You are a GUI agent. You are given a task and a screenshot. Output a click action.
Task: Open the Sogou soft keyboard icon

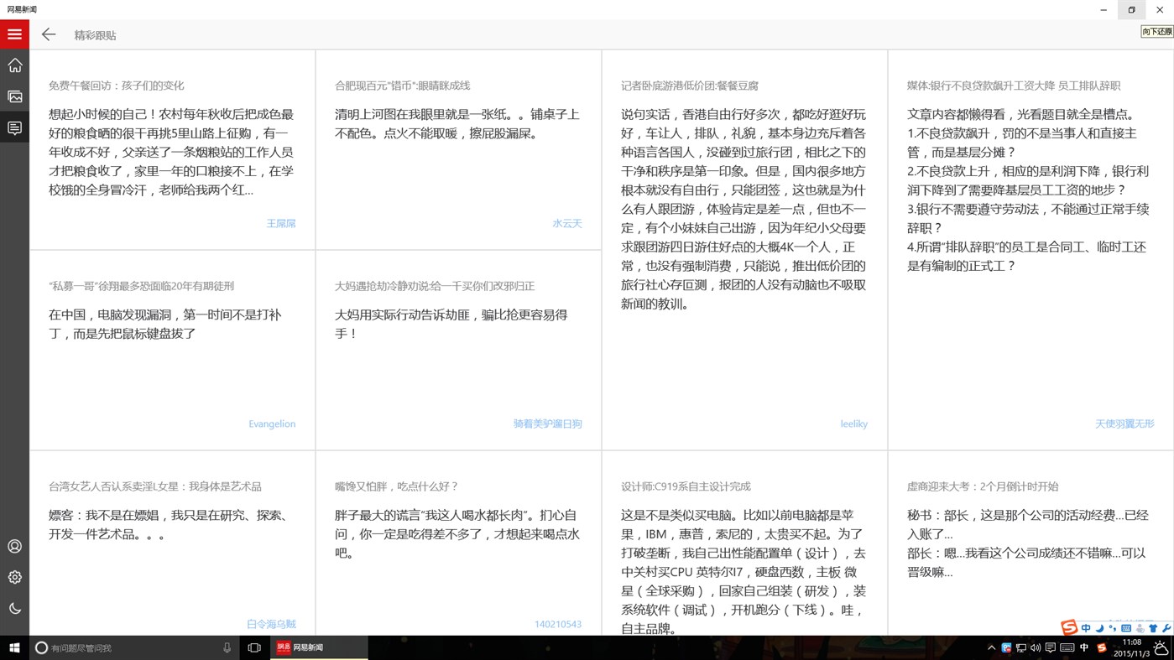(x=1125, y=628)
